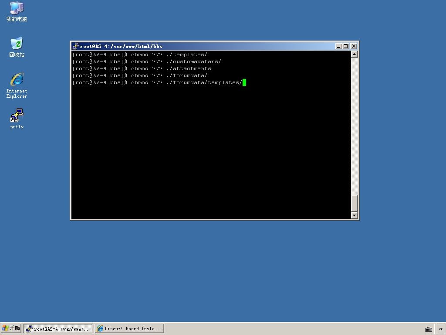Select the putty desktop shortcut
This screenshot has width=446, height=335.
[x=17, y=119]
